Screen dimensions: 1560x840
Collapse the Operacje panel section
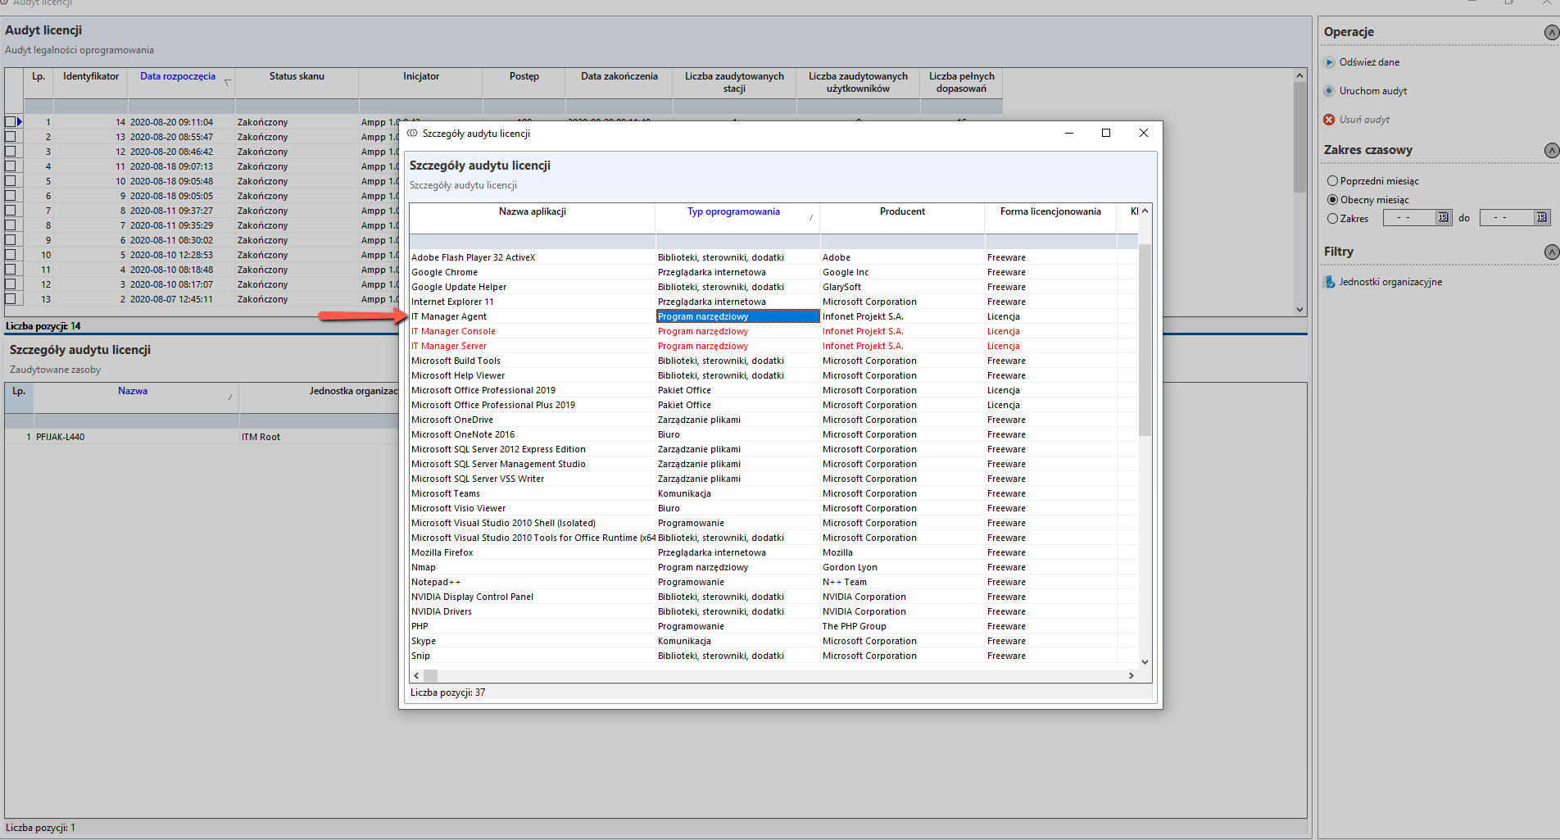(1551, 32)
